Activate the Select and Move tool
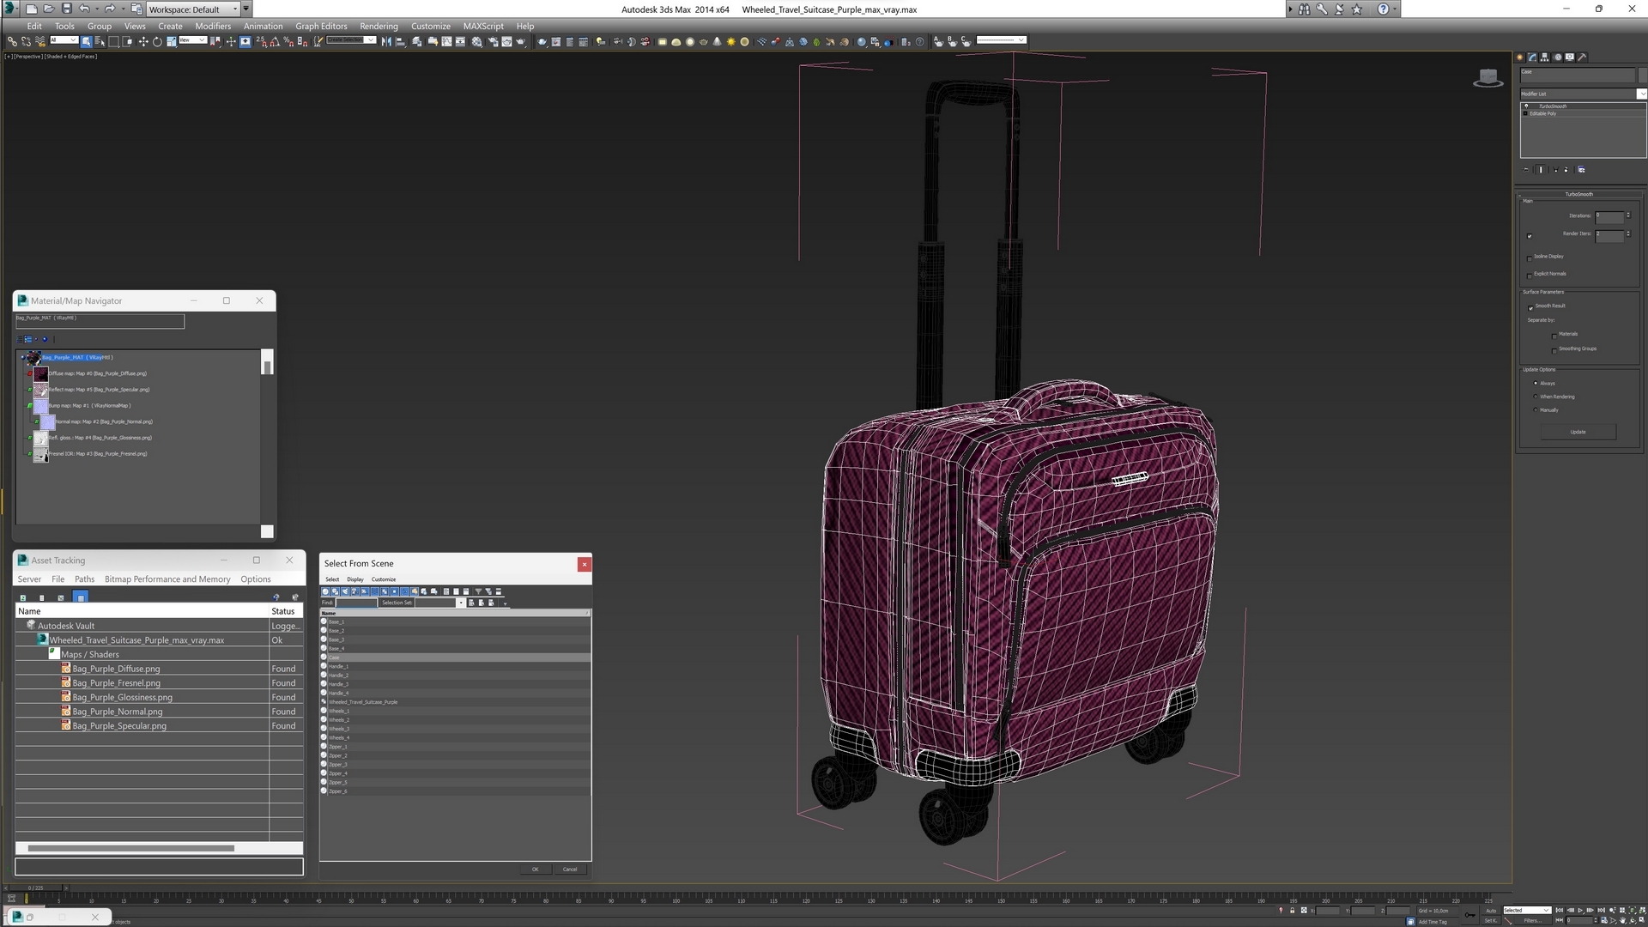 pyautogui.click(x=143, y=41)
